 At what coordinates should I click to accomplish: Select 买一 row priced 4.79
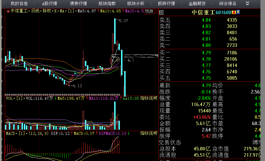click(x=209, y=53)
